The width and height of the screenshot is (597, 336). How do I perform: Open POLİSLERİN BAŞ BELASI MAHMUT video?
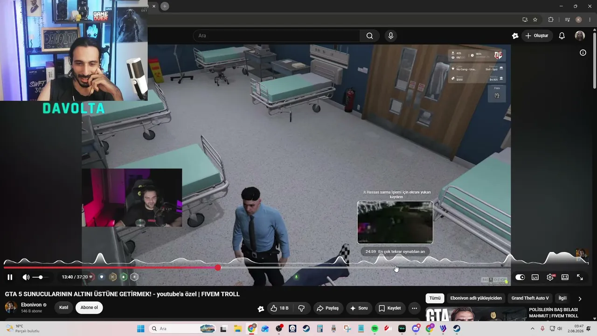554,313
